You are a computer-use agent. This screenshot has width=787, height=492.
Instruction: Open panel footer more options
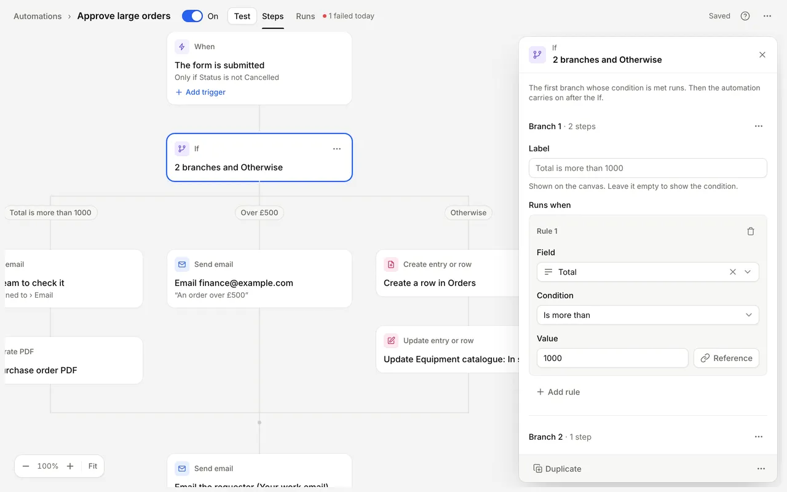click(761, 469)
